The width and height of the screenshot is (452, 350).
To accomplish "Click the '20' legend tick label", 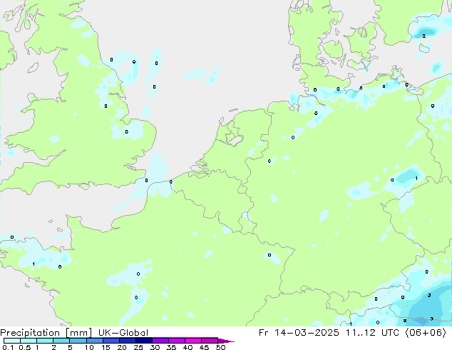I will [x=122, y=347].
